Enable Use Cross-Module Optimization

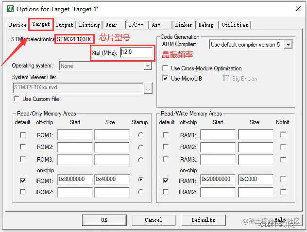[165, 68]
